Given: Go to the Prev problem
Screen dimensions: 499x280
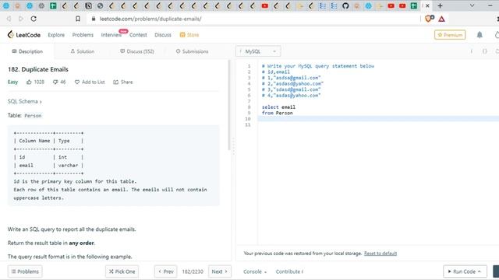Looking at the screenshot, I should pyautogui.click(x=165, y=271).
